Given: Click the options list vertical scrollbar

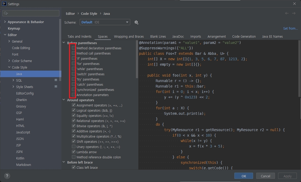Looking at the screenshot, I should point(137,59).
